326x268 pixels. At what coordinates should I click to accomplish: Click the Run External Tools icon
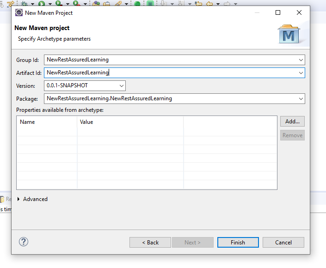coord(76,3)
